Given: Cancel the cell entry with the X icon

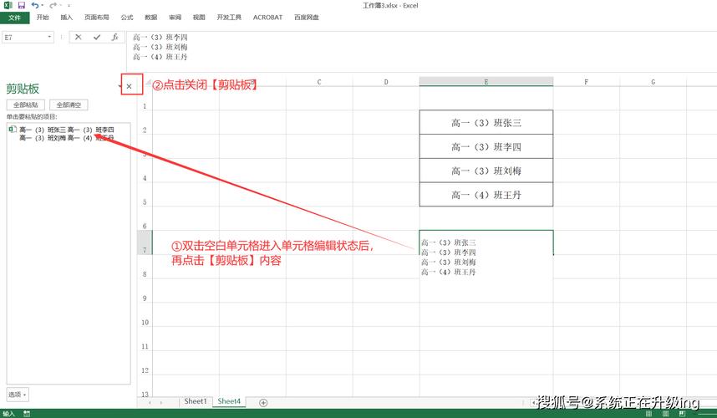Looking at the screenshot, I should [x=79, y=38].
